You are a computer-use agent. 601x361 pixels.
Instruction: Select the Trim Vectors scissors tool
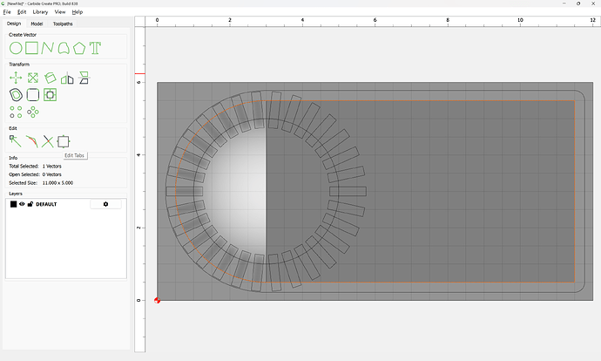point(48,140)
